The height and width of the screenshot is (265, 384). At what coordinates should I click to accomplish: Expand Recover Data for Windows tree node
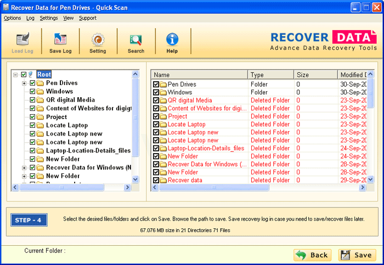(x=24, y=167)
